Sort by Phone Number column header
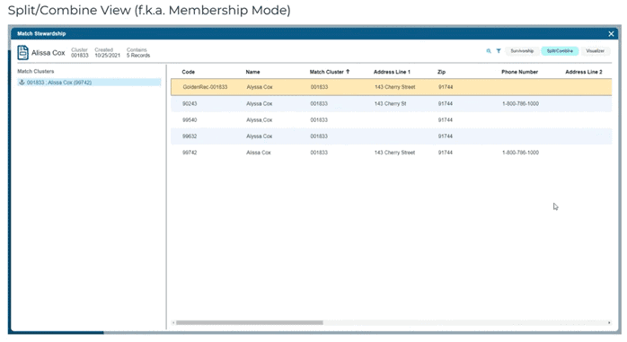The height and width of the screenshot is (342, 627). [519, 72]
